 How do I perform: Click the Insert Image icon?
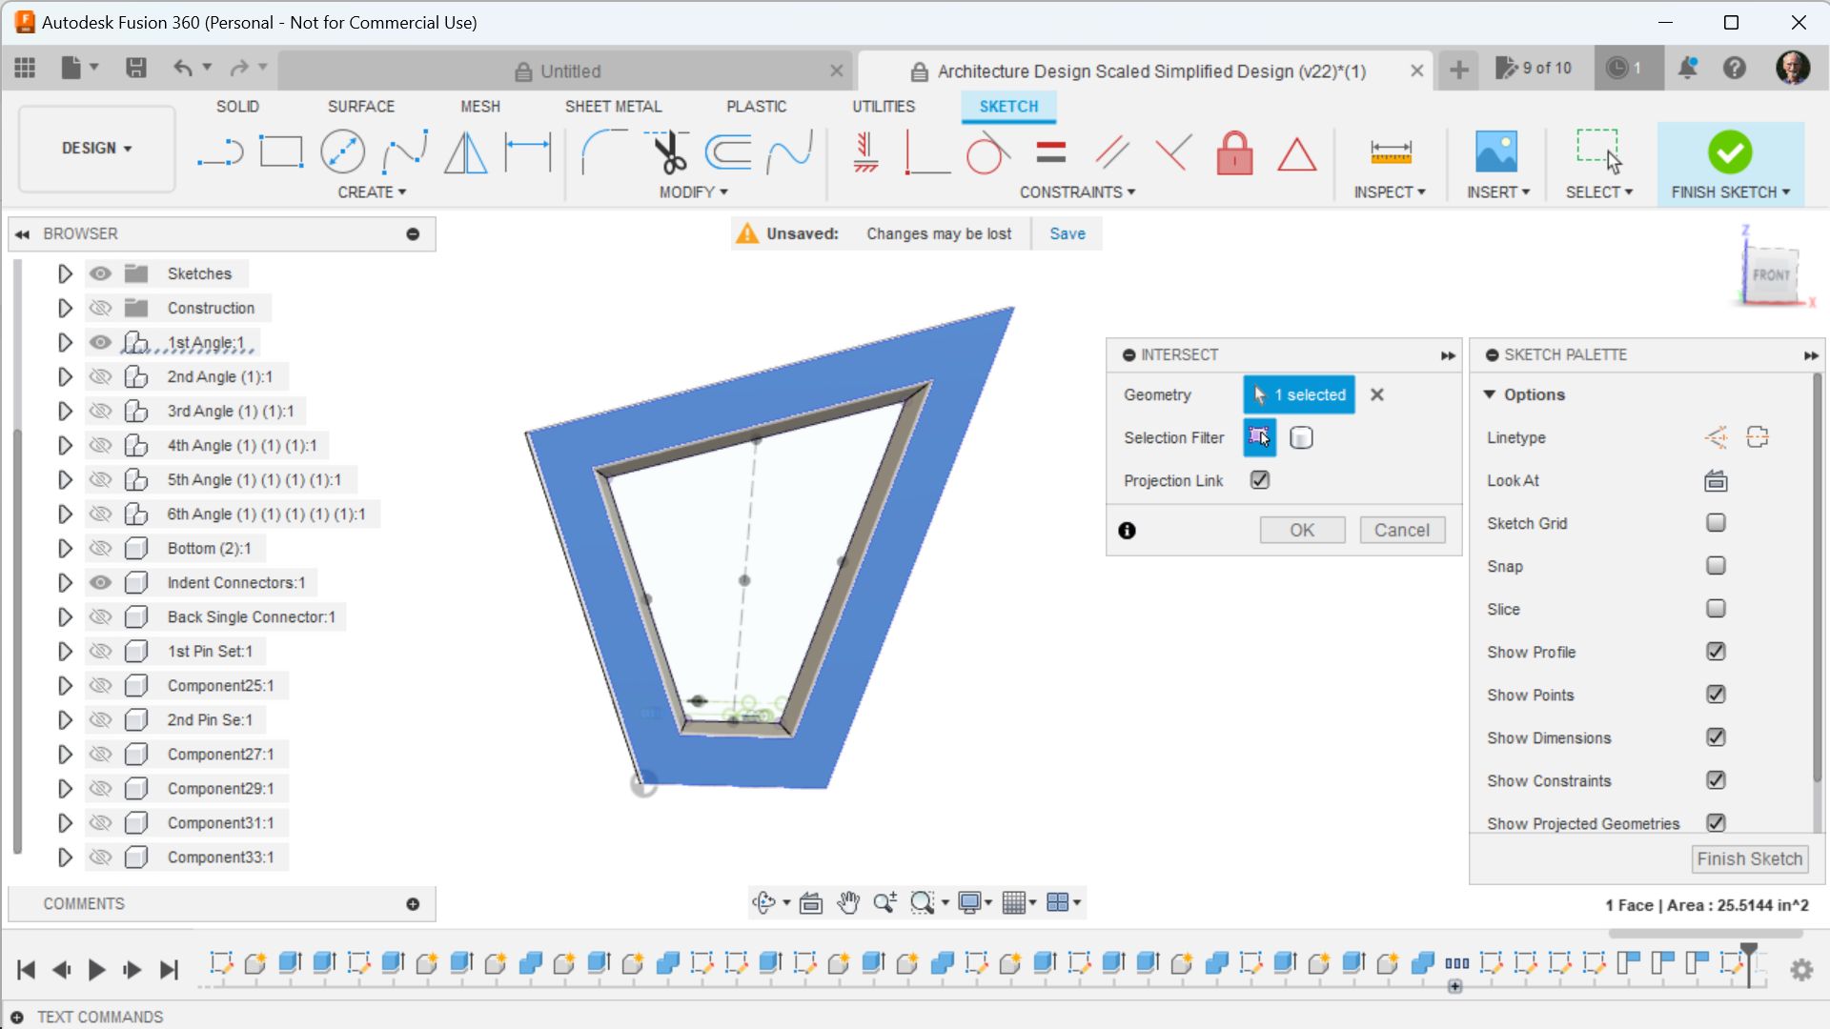click(1496, 152)
